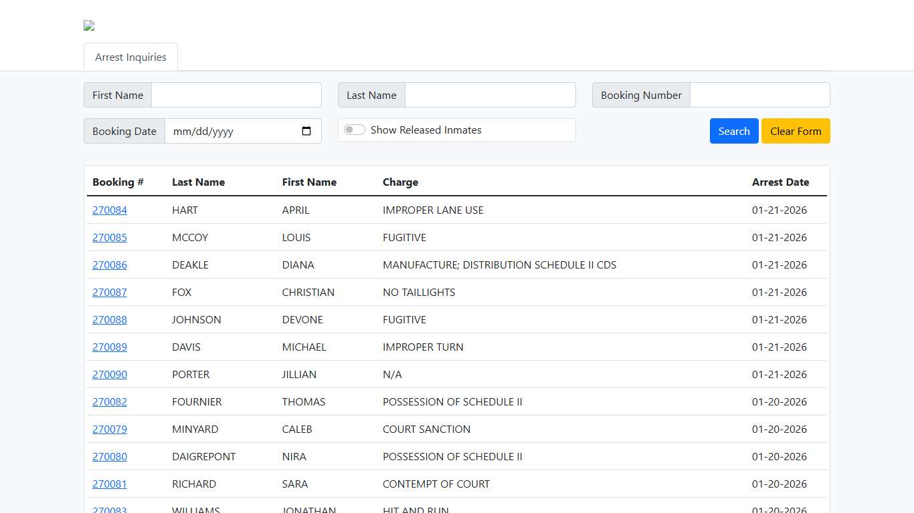Focus the First Name input field
The height and width of the screenshot is (513, 914).
click(236, 95)
